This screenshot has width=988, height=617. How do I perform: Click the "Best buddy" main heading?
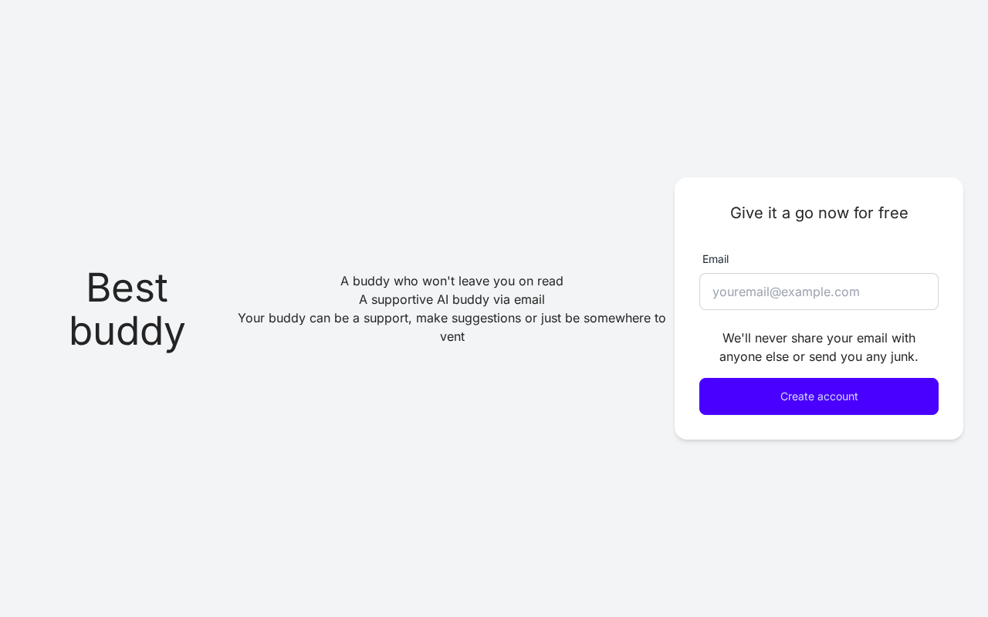[x=127, y=308]
